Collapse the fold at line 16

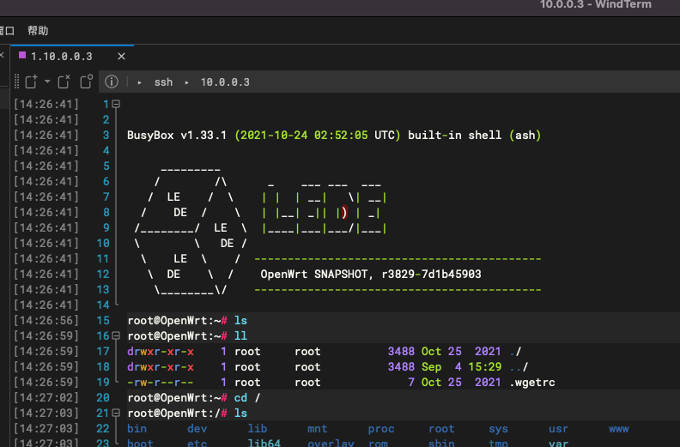(116, 335)
